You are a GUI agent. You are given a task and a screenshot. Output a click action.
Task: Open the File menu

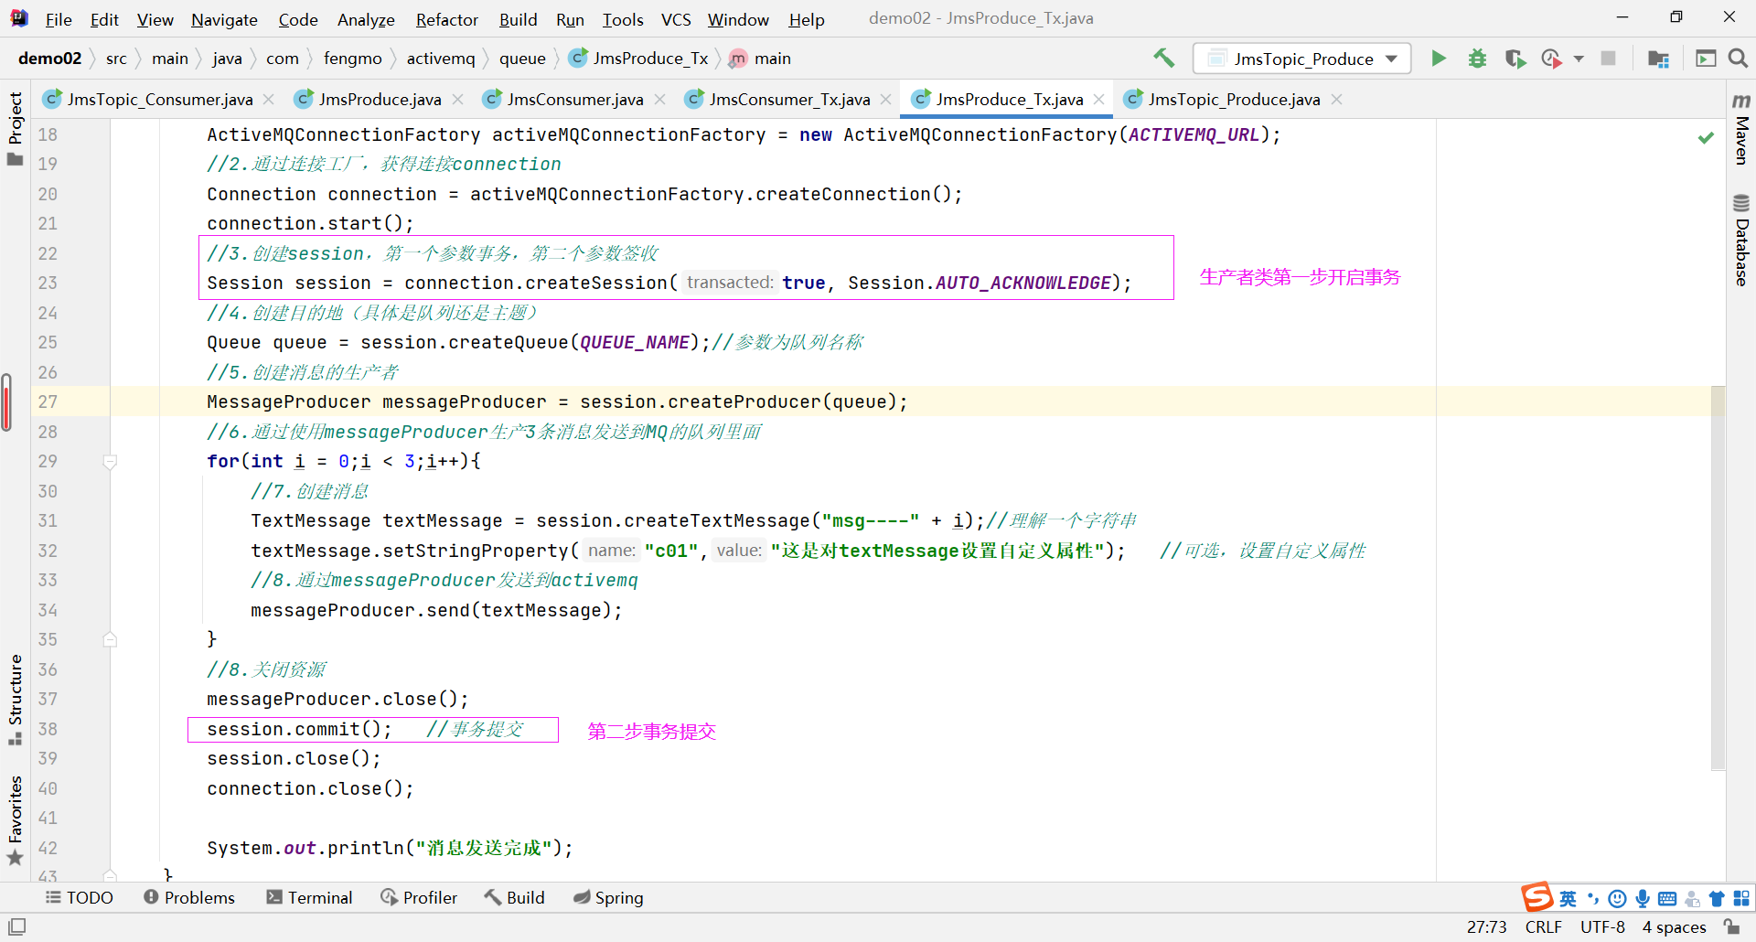[59, 19]
